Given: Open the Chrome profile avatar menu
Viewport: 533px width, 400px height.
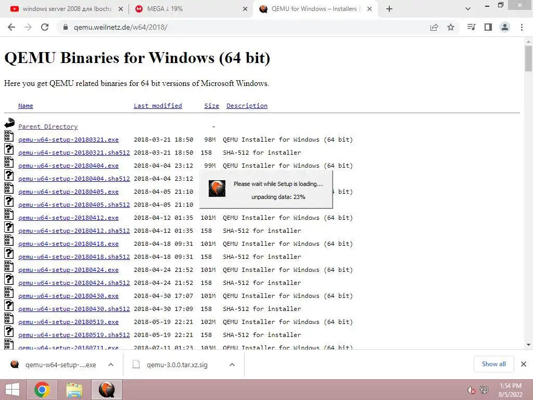Looking at the screenshot, I should pos(505,27).
